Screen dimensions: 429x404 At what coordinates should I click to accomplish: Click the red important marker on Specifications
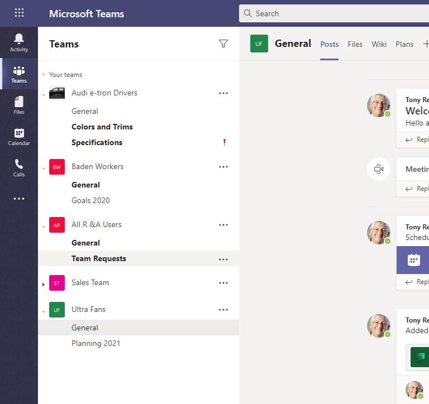pos(225,142)
